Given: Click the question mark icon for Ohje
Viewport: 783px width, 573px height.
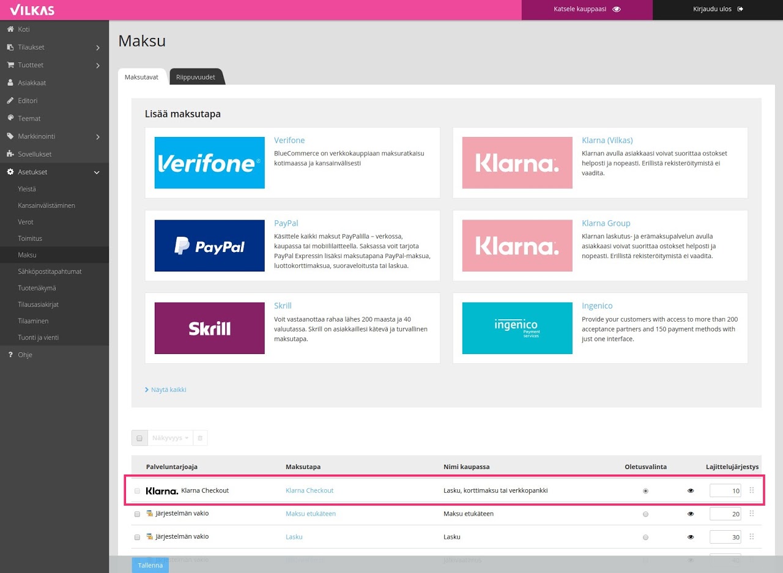Looking at the screenshot, I should point(10,355).
